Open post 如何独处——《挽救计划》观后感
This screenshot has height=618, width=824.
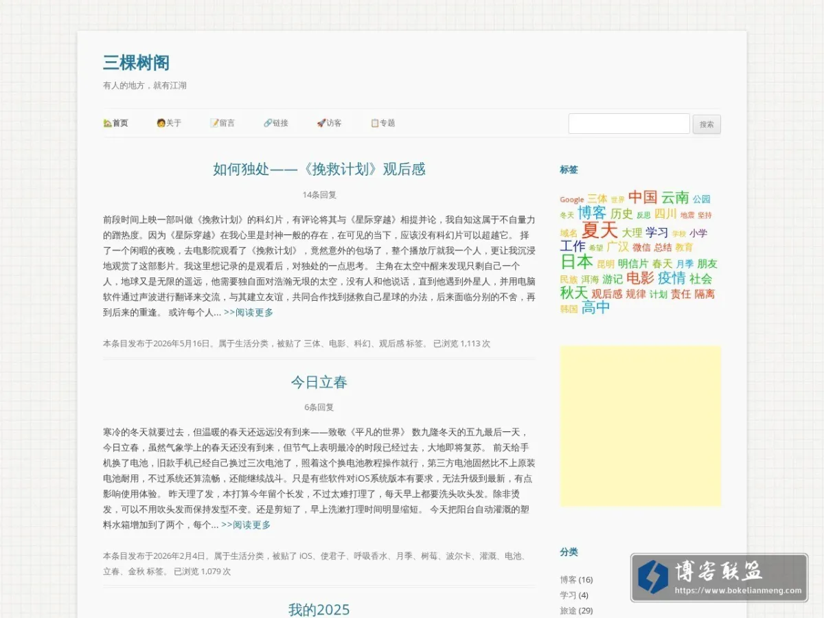tap(319, 169)
